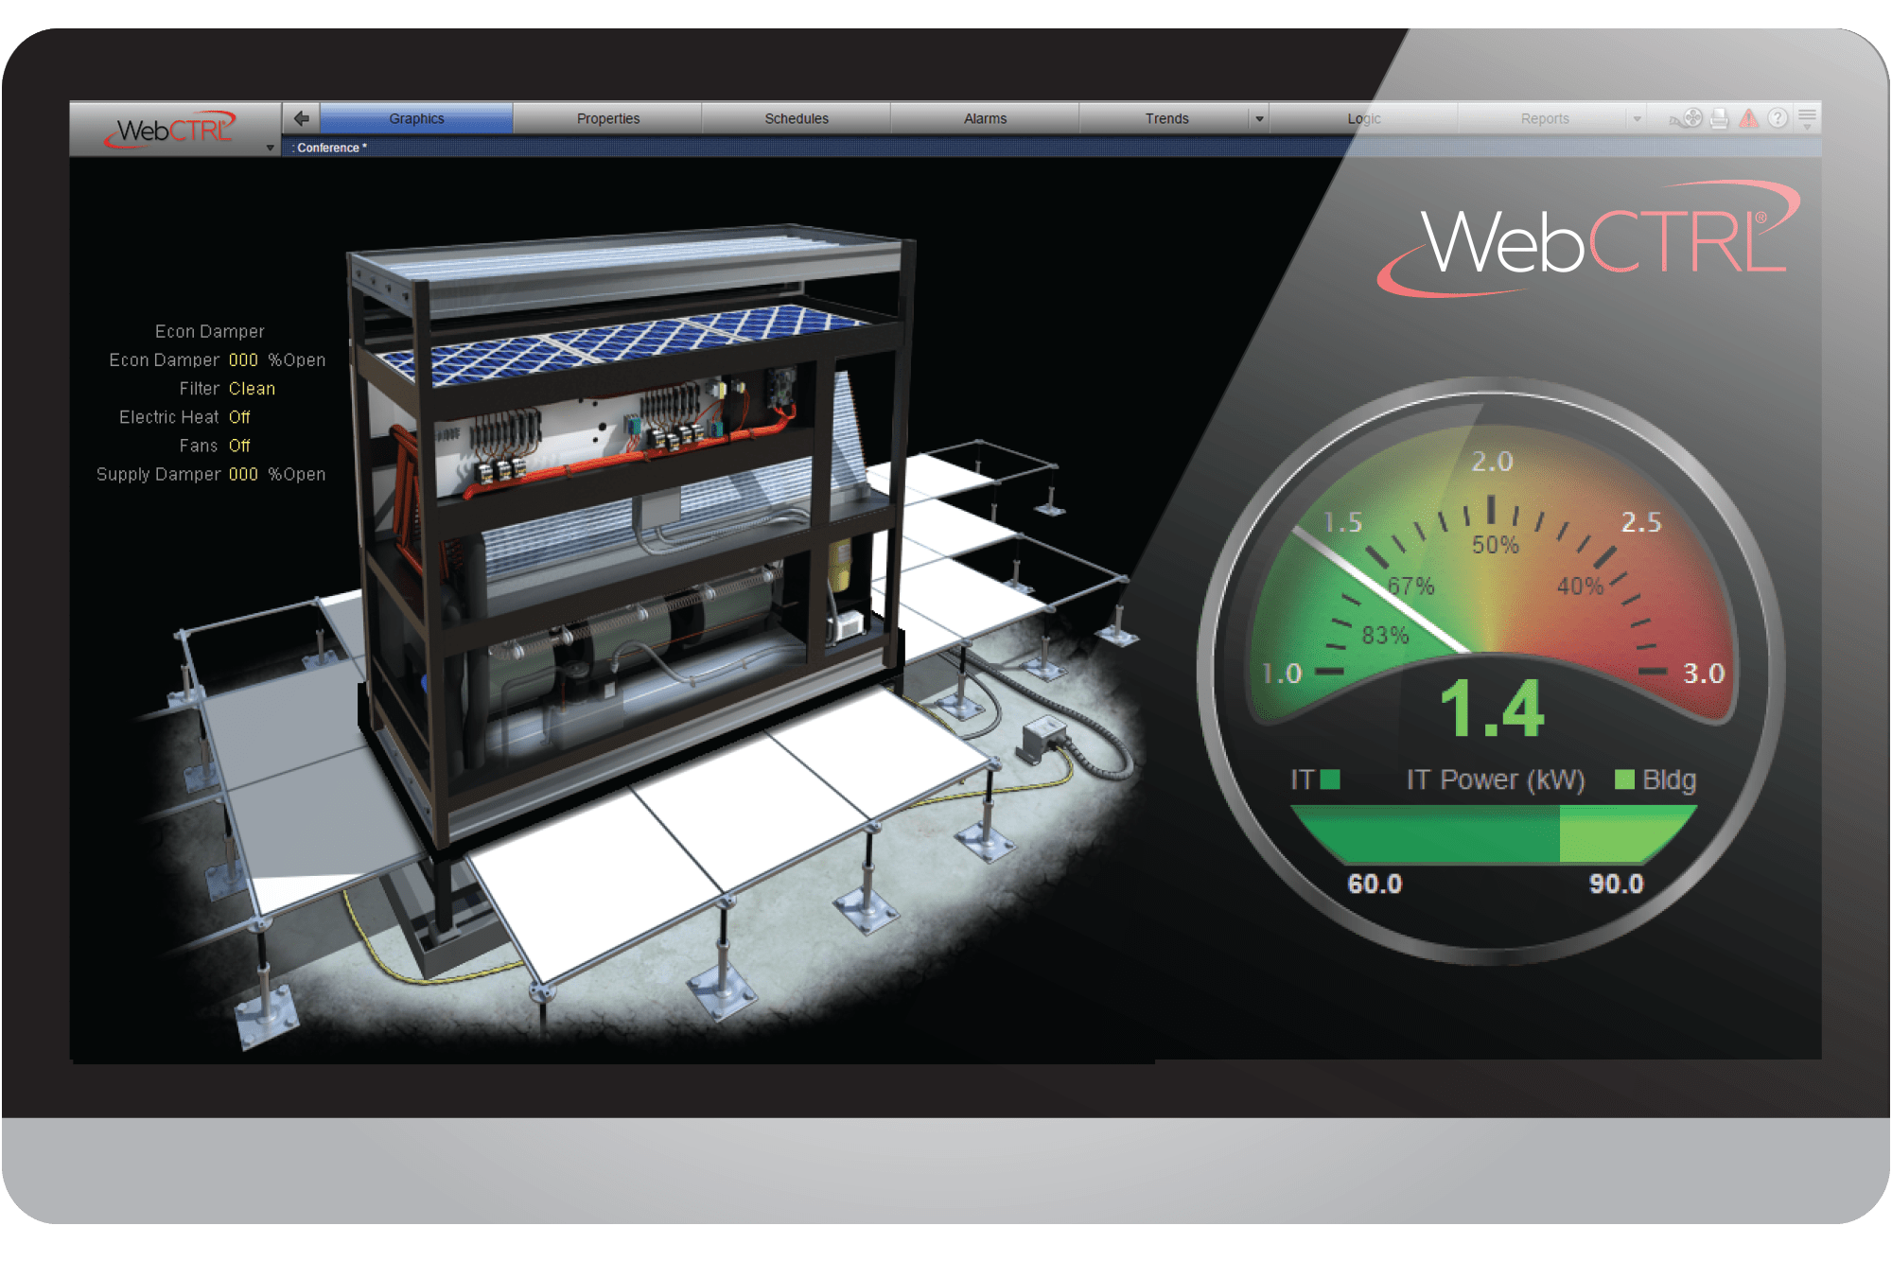Open the trend recording film-reel icon

point(1686,118)
